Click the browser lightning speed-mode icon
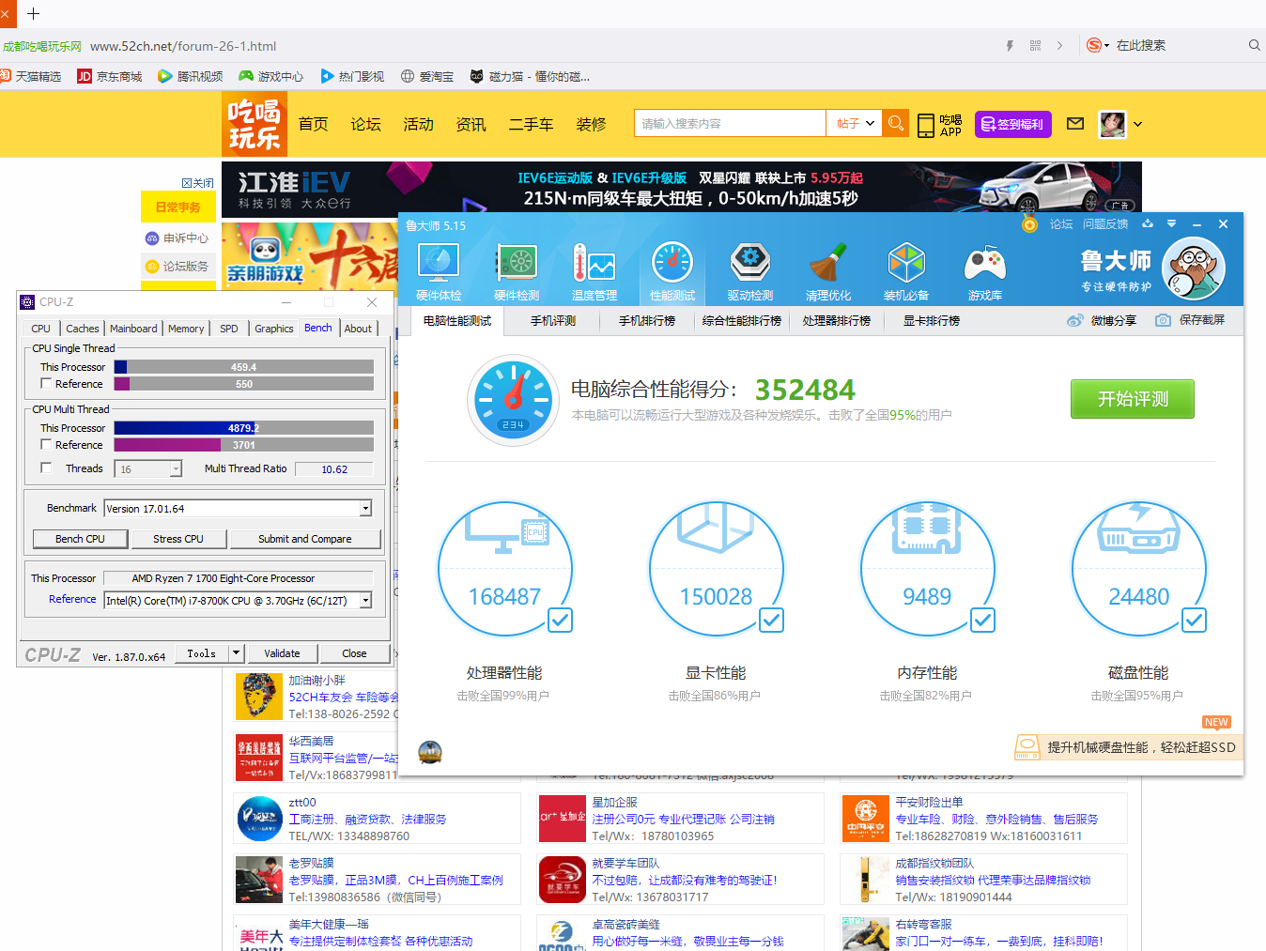 coord(1010,45)
